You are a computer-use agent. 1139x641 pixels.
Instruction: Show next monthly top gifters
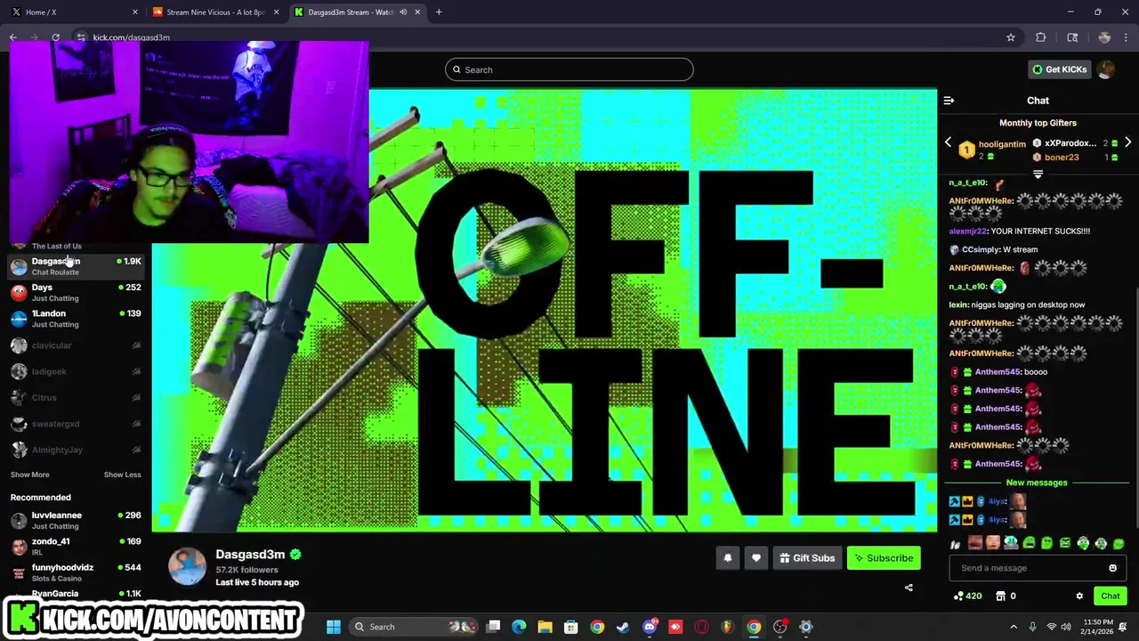(x=1127, y=143)
